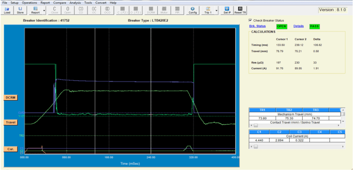The image size is (353, 170).
Task: Click the Load toolbar icon
Action: click(7, 10)
